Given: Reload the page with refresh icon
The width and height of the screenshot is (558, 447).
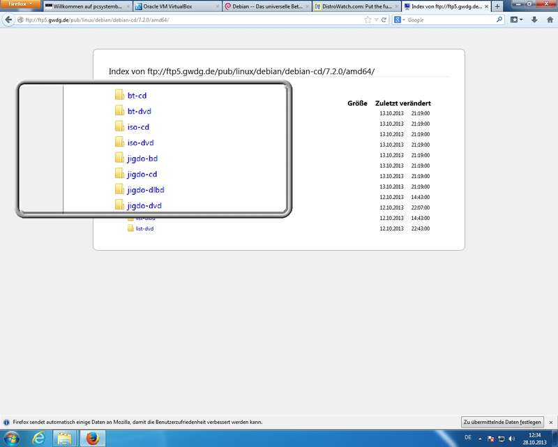Looking at the screenshot, I should [x=384, y=20].
